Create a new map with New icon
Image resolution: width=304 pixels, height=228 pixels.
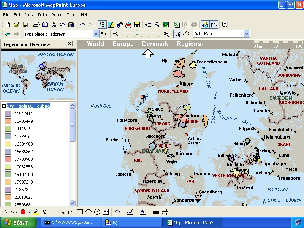click(x=8, y=25)
